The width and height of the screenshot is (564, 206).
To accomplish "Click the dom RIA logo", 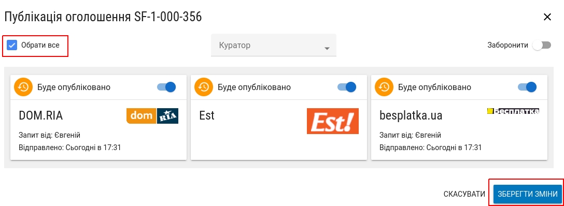I will pos(152,116).
